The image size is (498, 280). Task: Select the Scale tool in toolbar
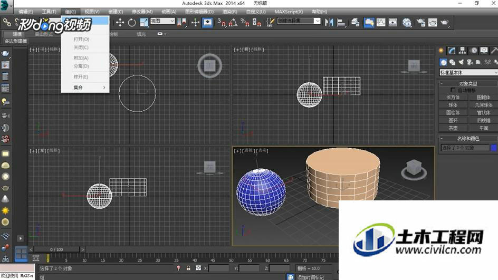point(143,22)
